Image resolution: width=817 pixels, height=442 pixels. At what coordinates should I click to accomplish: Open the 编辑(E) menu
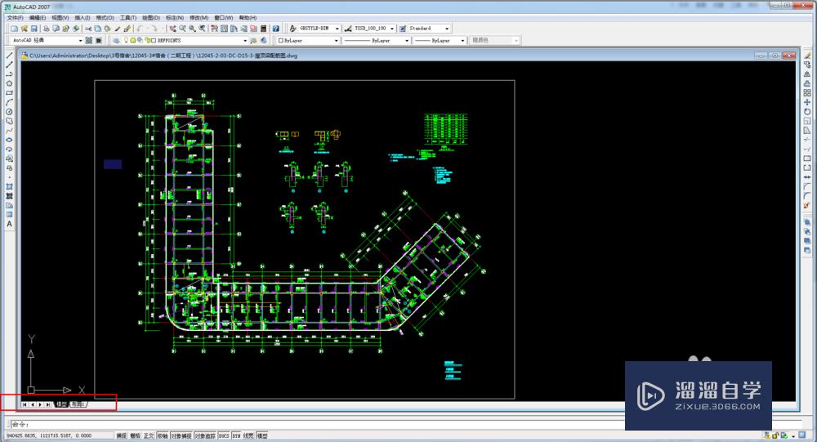point(38,18)
